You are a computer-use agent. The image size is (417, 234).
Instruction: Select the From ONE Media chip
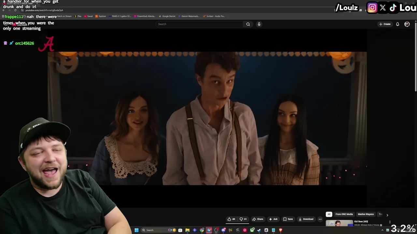[344, 214]
